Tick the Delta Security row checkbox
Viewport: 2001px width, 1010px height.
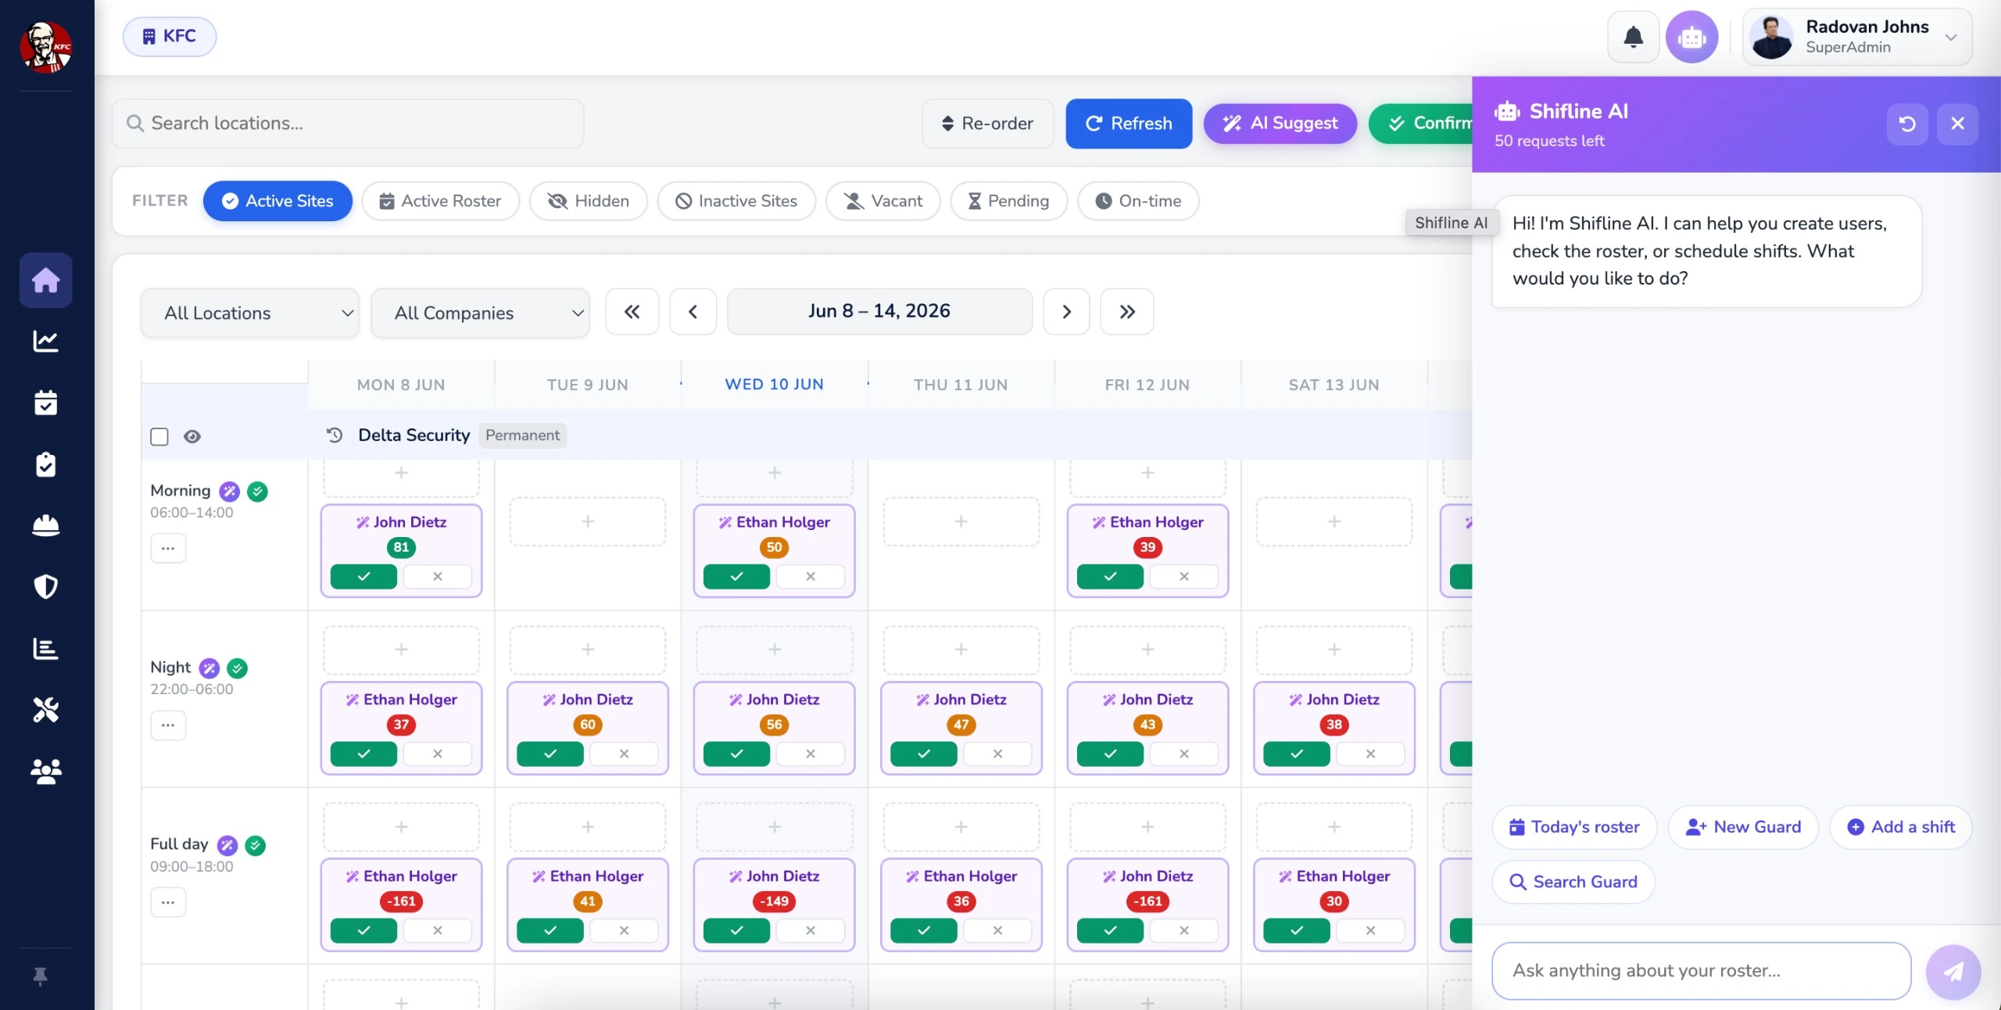tap(159, 436)
